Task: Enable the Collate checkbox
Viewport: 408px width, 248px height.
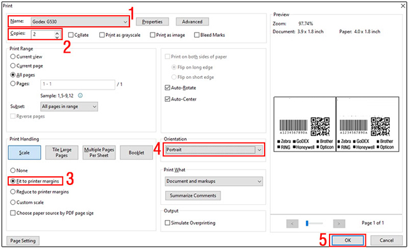Action: click(x=71, y=35)
